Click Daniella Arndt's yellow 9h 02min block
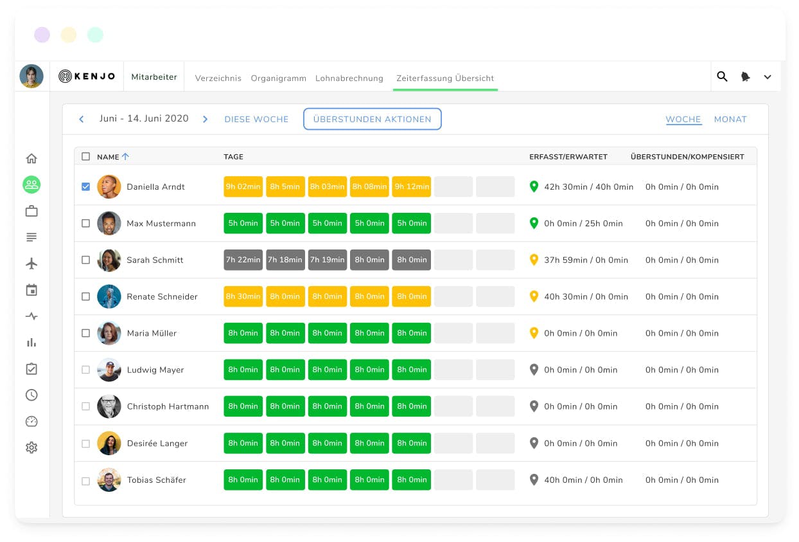This screenshot has width=799, height=542. click(x=243, y=187)
